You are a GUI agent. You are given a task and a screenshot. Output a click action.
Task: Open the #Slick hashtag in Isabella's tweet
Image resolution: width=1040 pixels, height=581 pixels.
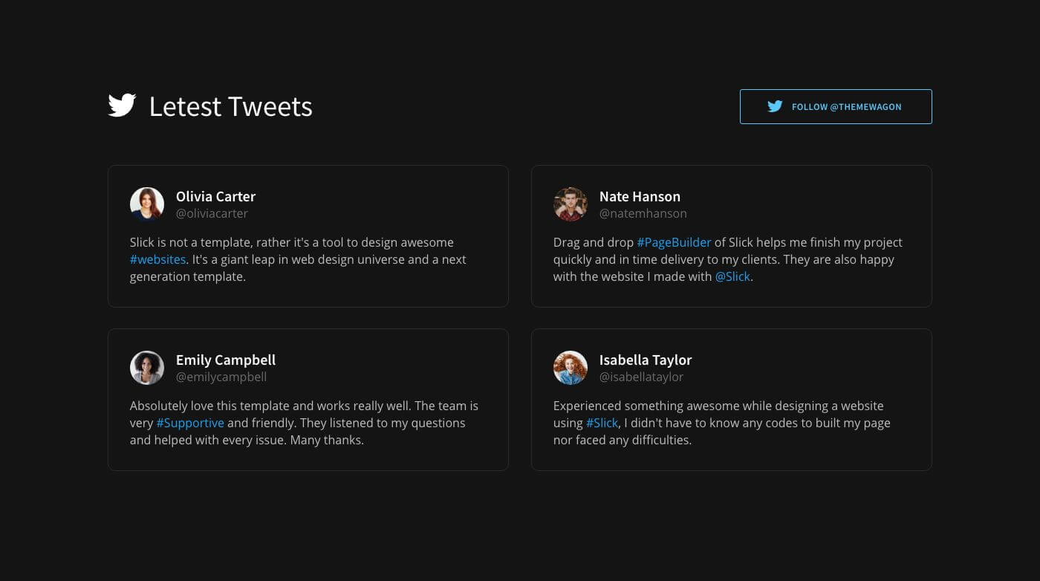[602, 423]
